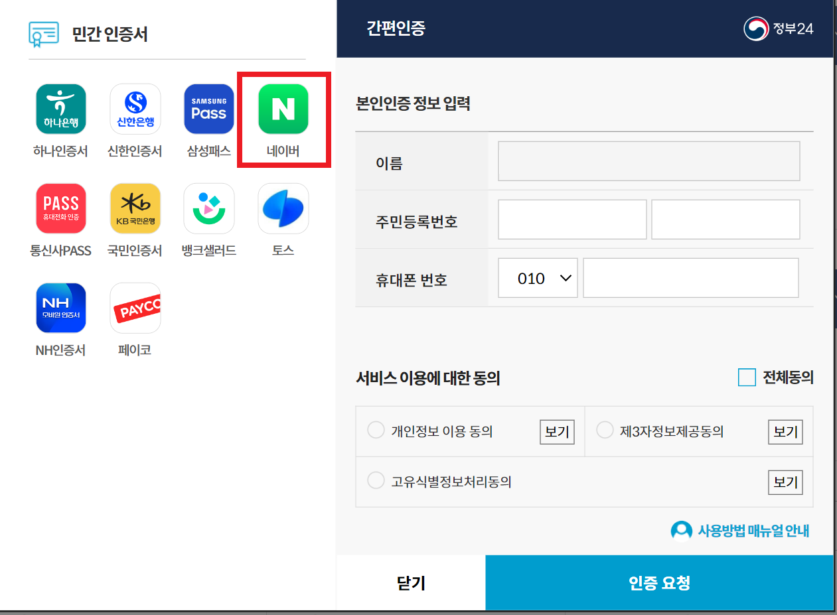Screen dimensions: 837x615
Task: Select 개인정보 이용 동의 radio button
Action: pos(376,430)
